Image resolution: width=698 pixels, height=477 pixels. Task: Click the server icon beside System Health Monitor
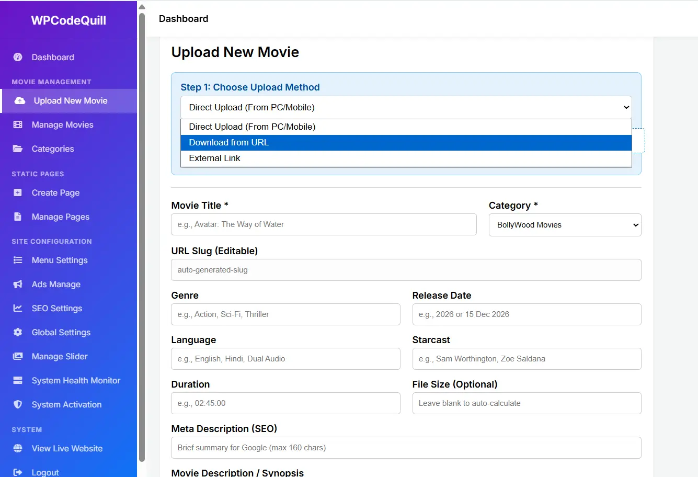(x=18, y=380)
